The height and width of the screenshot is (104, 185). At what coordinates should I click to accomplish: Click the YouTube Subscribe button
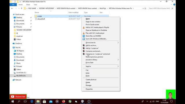18,97
